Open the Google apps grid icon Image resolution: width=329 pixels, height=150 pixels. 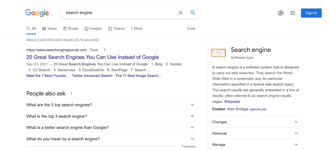point(292,13)
